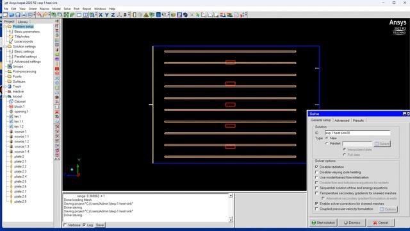The width and height of the screenshot is (410, 231).
Task: Click the red cylinder Create blocks icon
Action: pos(57,73)
